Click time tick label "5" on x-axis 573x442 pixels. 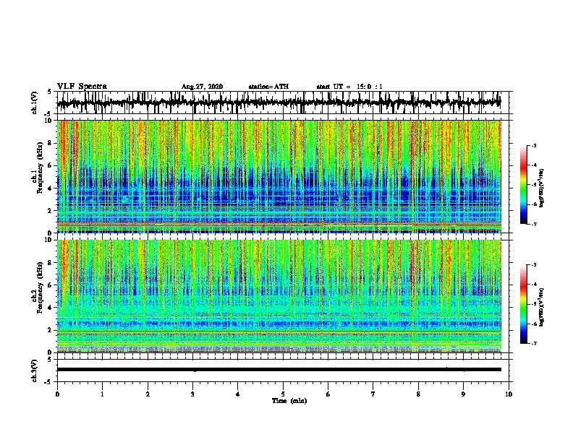click(x=283, y=394)
